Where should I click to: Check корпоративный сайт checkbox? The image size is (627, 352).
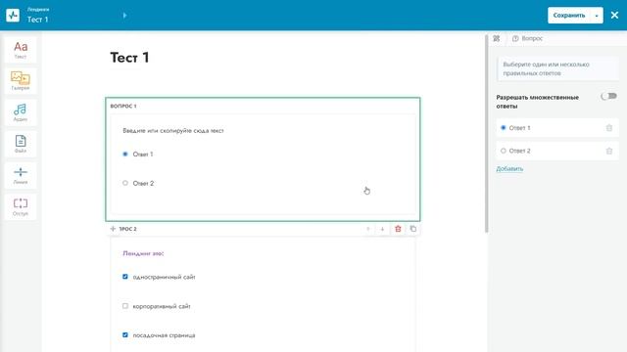coord(125,306)
